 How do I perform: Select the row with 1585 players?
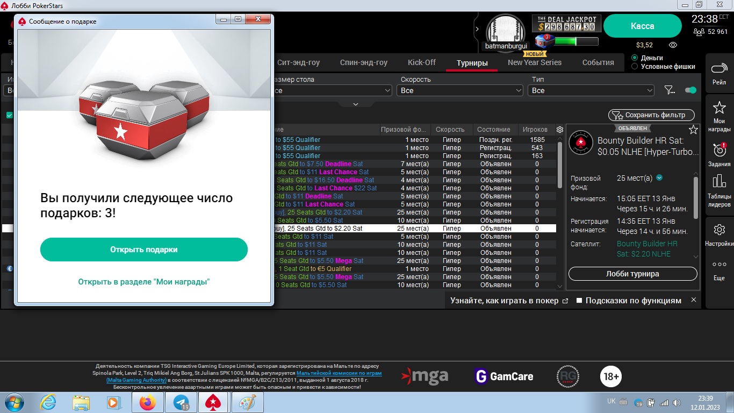(x=415, y=140)
